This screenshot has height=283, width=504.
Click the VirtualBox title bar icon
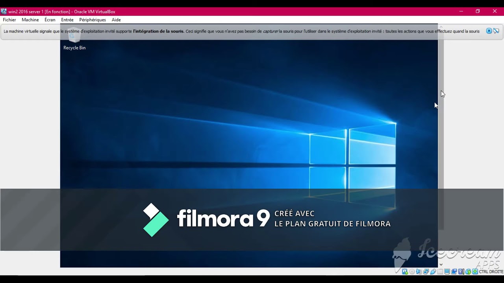(x=4, y=11)
